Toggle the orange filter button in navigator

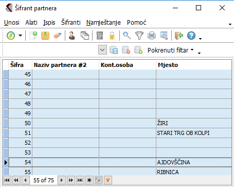point(107,180)
